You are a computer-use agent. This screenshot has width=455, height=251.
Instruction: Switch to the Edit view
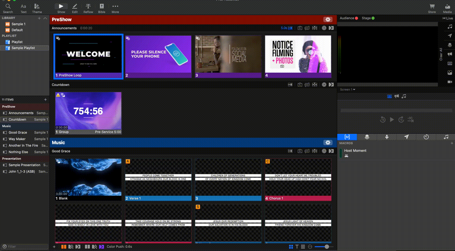tap(75, 8)
